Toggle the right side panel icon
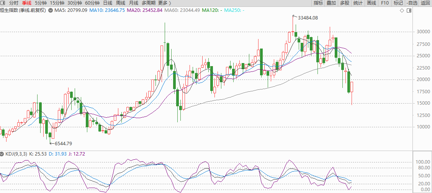Screen dimensions: 432x193 [x=409, y=10]
